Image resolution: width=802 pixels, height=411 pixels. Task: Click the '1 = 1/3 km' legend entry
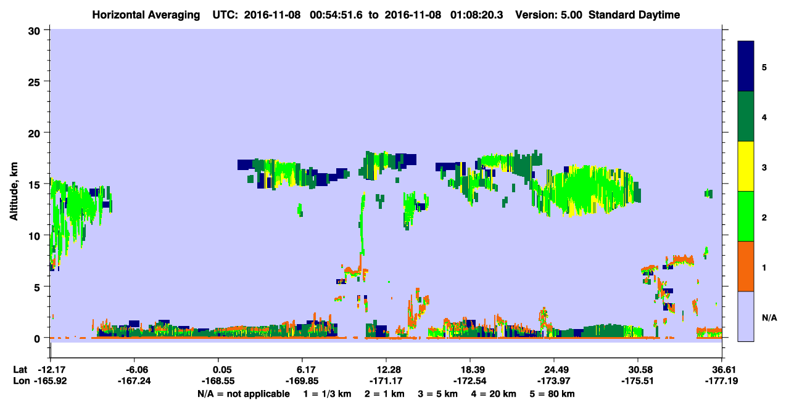click(x=328, y=393)
